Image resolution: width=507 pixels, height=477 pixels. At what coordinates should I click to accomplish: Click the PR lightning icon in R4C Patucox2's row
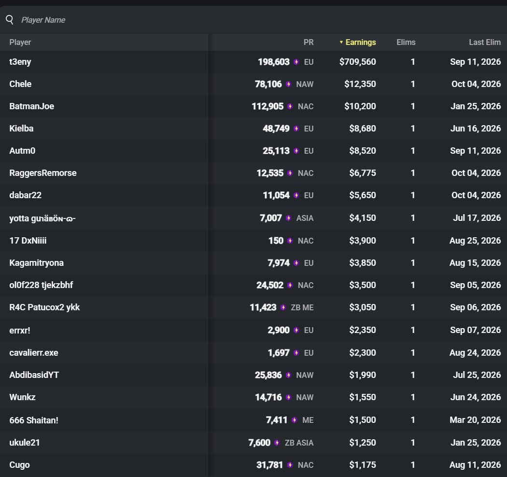pos(283,307)
